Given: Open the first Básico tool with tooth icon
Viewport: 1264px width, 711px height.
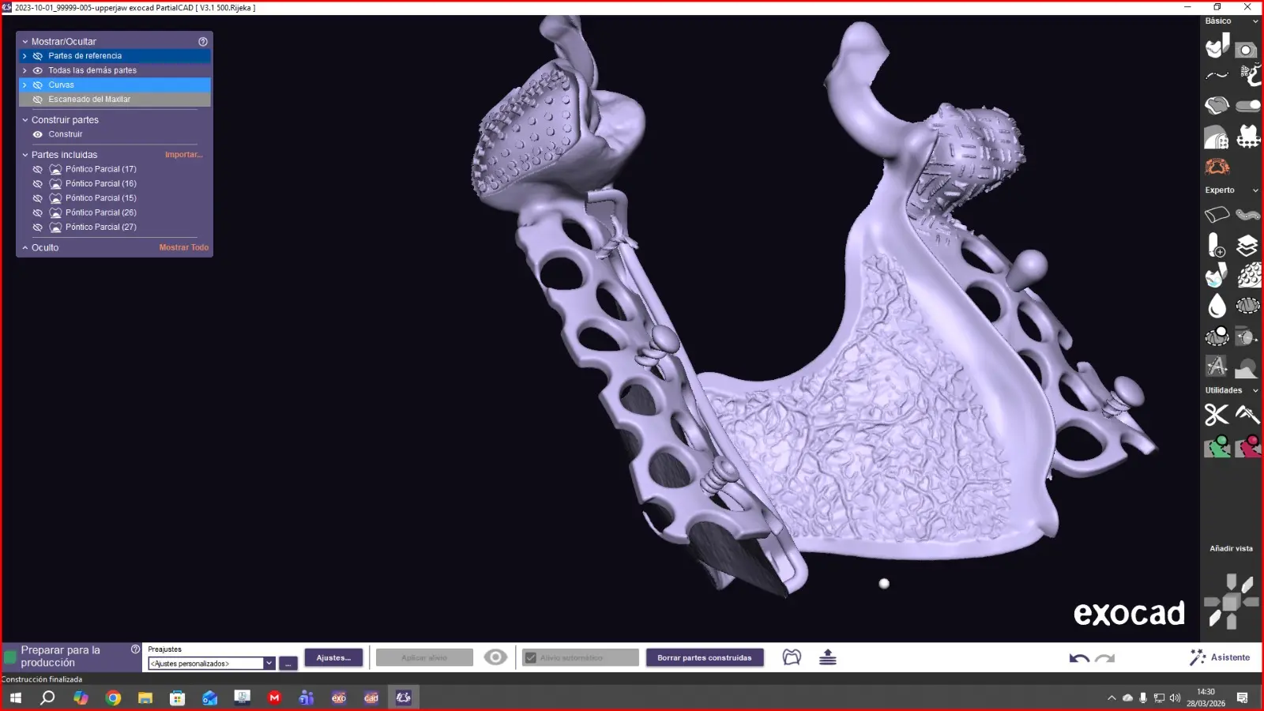Looking at the screenshot, I should point(1217,46).
